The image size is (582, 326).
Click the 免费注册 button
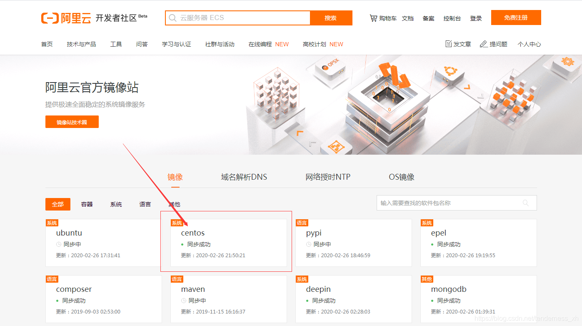pos(516,18)
